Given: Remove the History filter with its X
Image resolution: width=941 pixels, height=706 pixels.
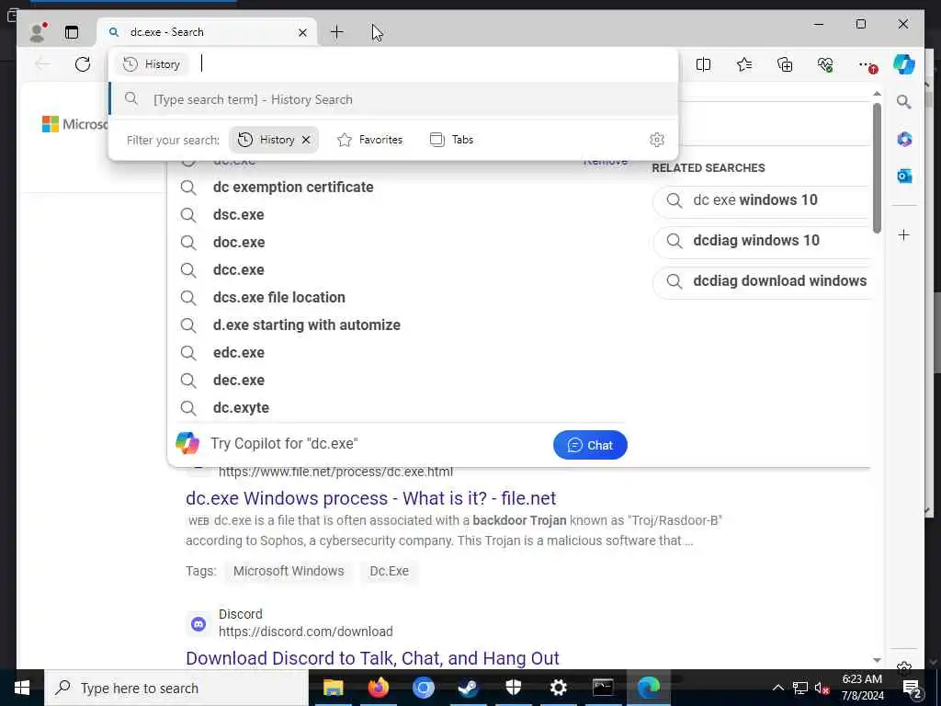Looking at the screenshot, I should (x=306, y=140).
